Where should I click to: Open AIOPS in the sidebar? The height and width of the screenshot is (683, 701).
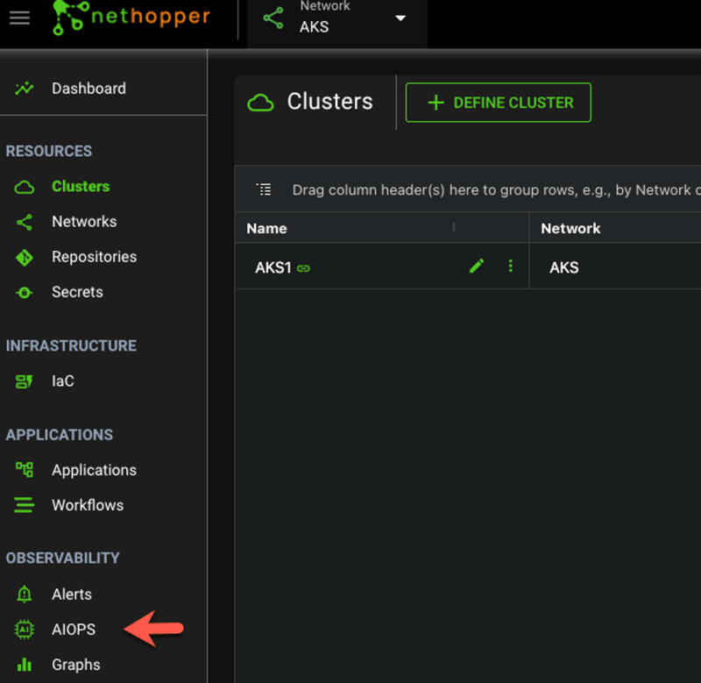coord(74,630)
